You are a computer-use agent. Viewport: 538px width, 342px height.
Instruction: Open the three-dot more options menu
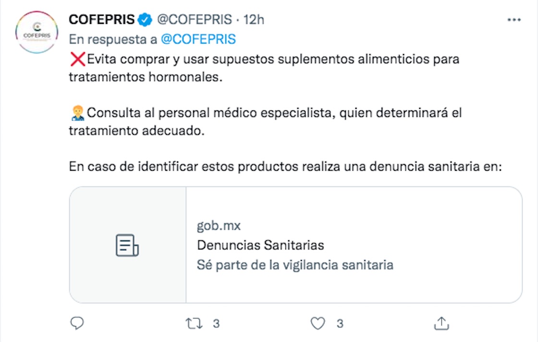[x=514, y=20]
